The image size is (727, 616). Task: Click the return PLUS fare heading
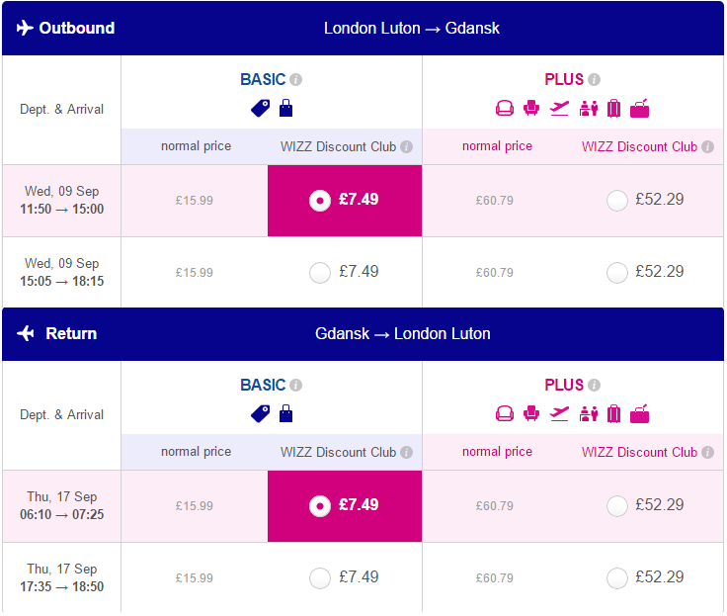pos(564,386)
